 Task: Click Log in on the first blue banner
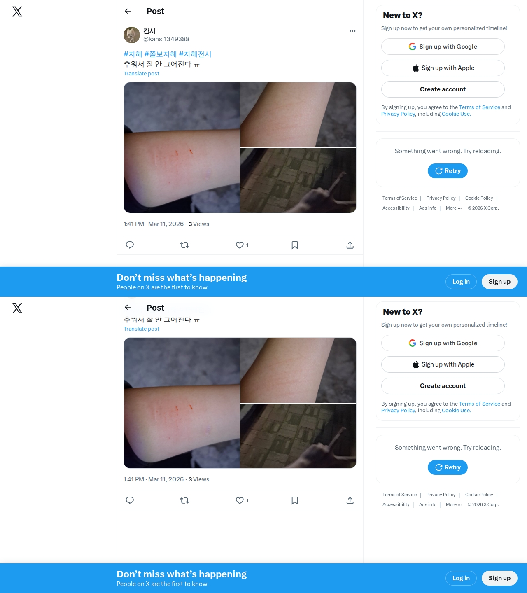coord(461,282)
